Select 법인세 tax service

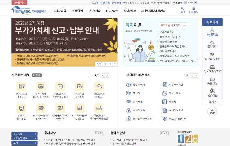coord(133,93)
